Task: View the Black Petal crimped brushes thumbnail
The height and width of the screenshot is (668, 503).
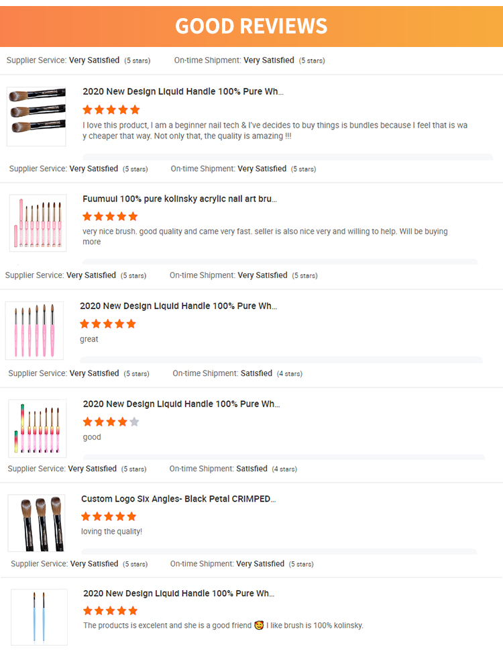Action: pyautogui.click(x=36, y=523)
